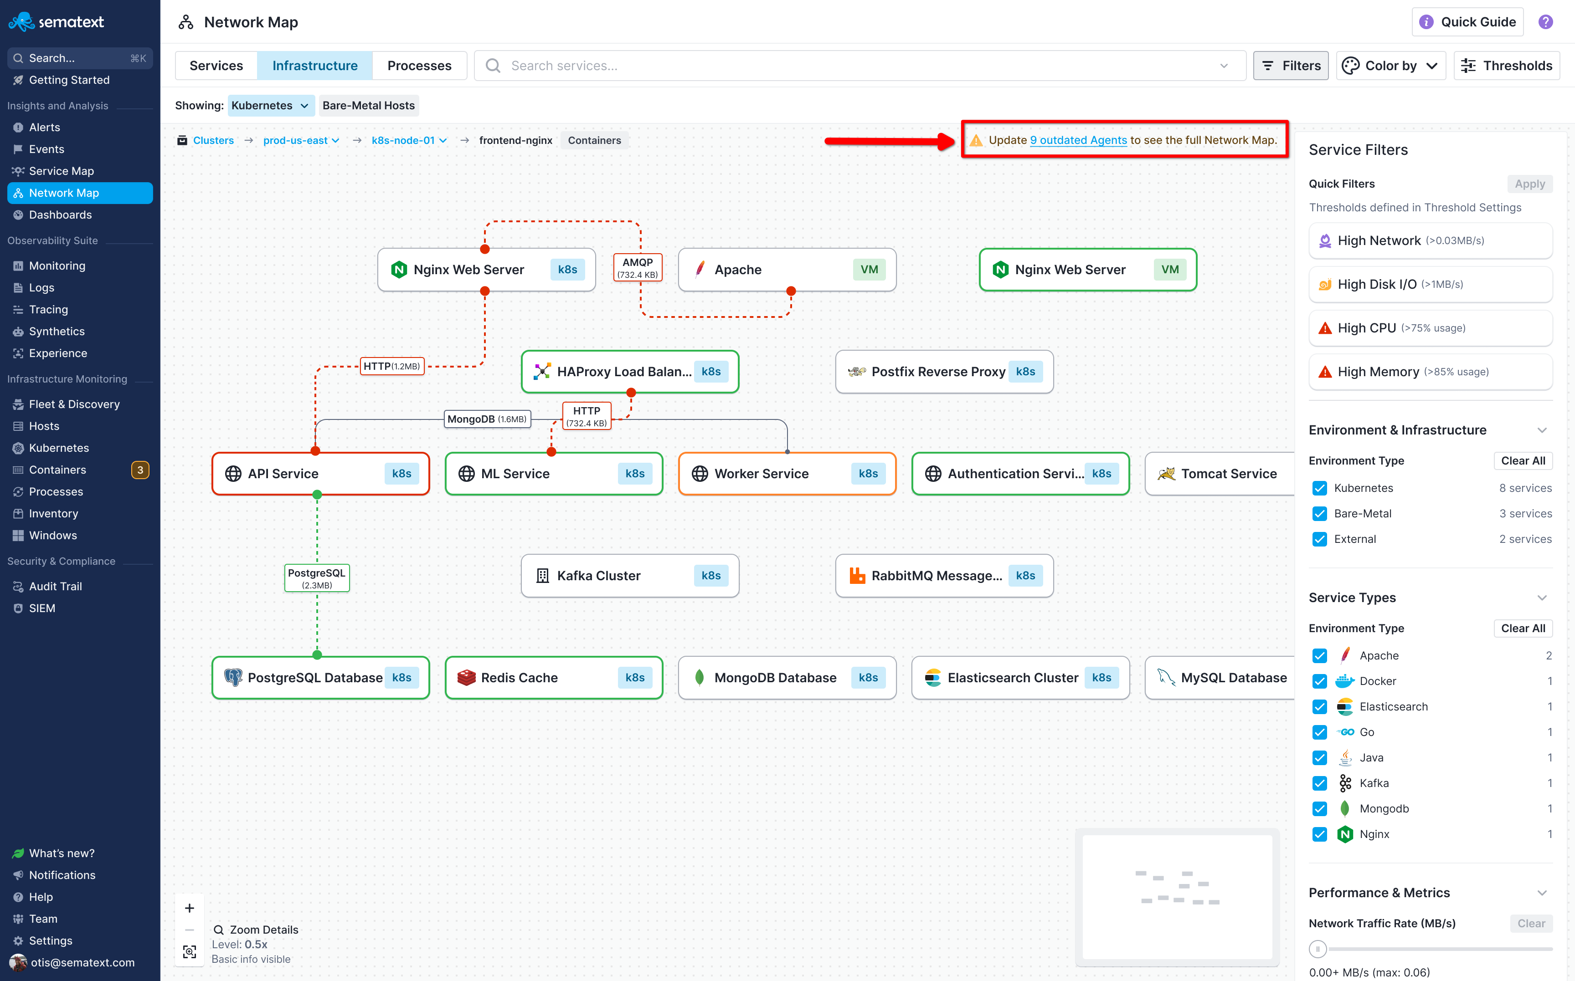
Task: Open the Audit Trail sidebar item
Action: [x=55, y=586]
